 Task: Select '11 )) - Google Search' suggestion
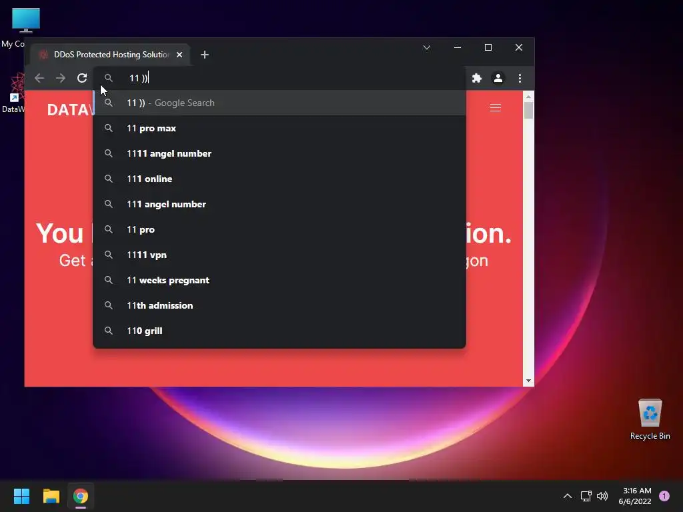pyautogui.click(x=279, y=103)
